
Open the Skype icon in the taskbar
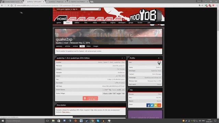[x=98, y=121]
